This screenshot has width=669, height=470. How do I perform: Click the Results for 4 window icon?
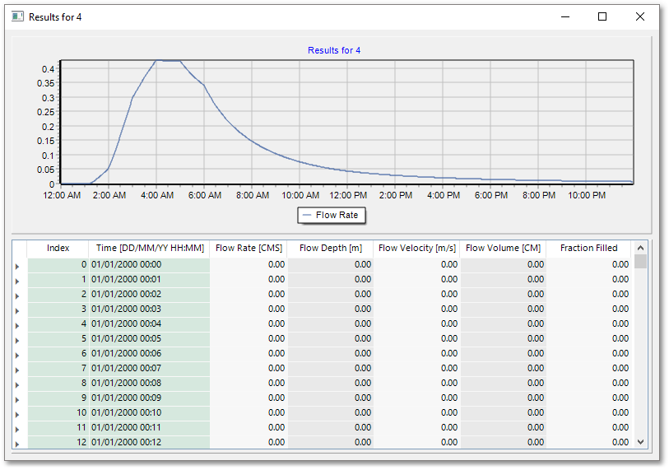click(17, 16)
